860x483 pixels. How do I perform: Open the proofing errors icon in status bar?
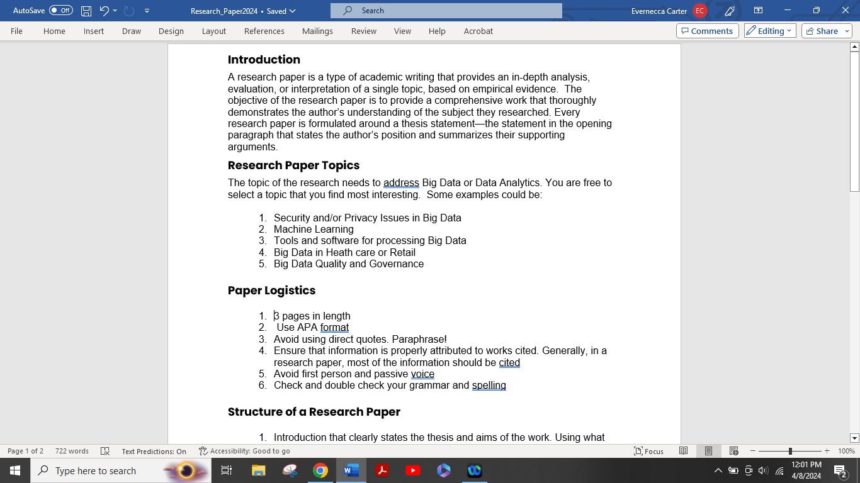click(x=105, y=451)
